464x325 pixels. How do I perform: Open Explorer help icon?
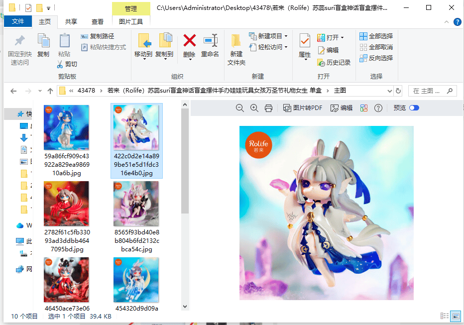coord(458,22)
